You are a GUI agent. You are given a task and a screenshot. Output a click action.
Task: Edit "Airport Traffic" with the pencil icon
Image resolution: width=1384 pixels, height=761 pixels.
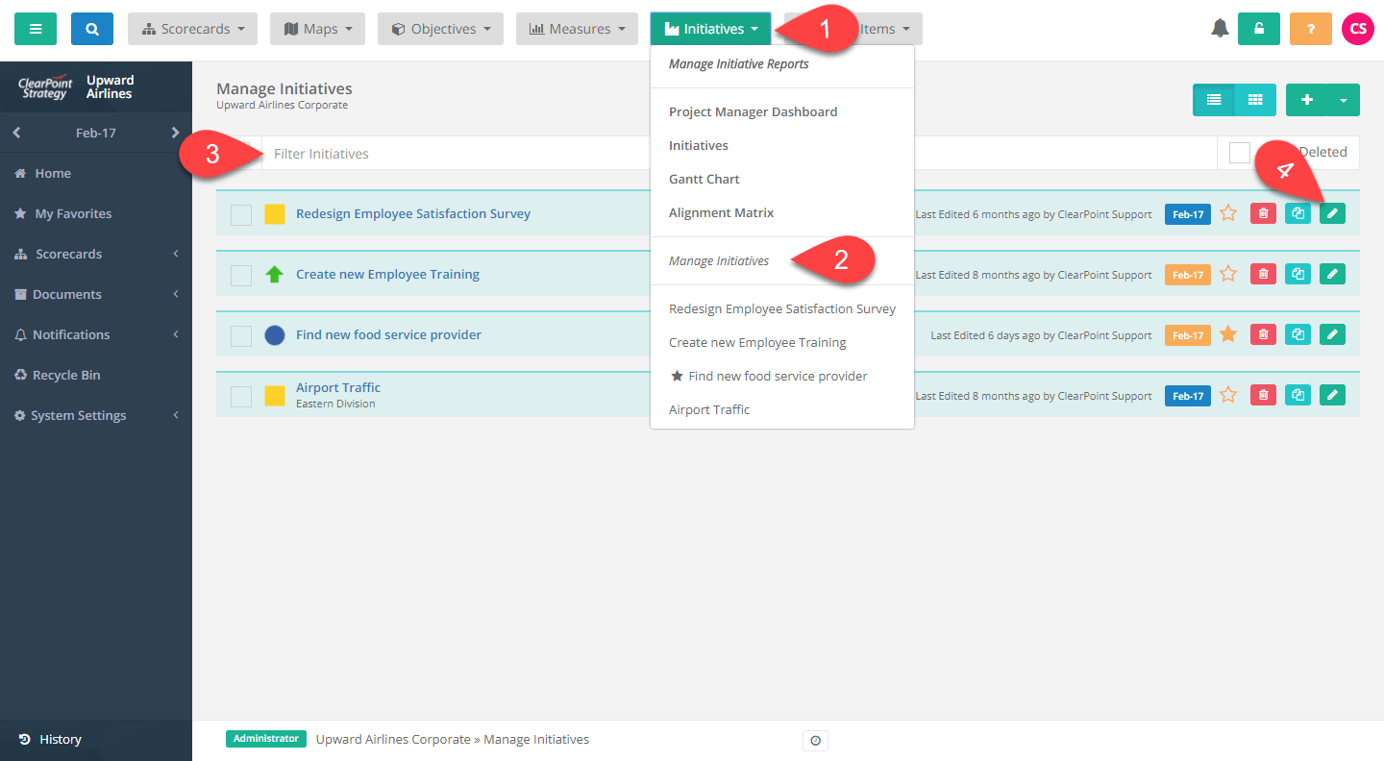tap(1332, 395)
